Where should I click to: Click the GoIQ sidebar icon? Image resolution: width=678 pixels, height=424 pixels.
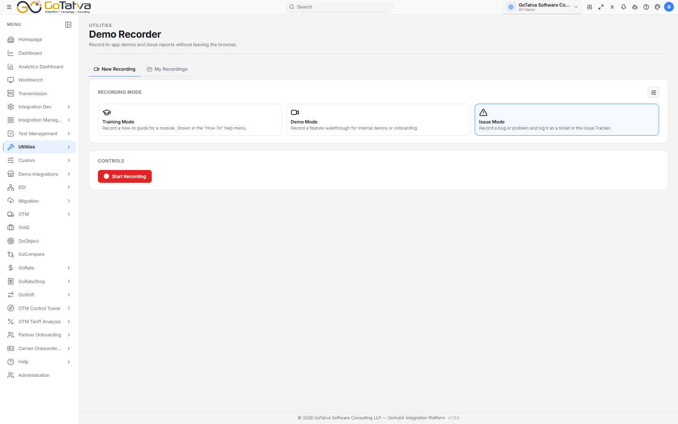[x=11, y=228]
